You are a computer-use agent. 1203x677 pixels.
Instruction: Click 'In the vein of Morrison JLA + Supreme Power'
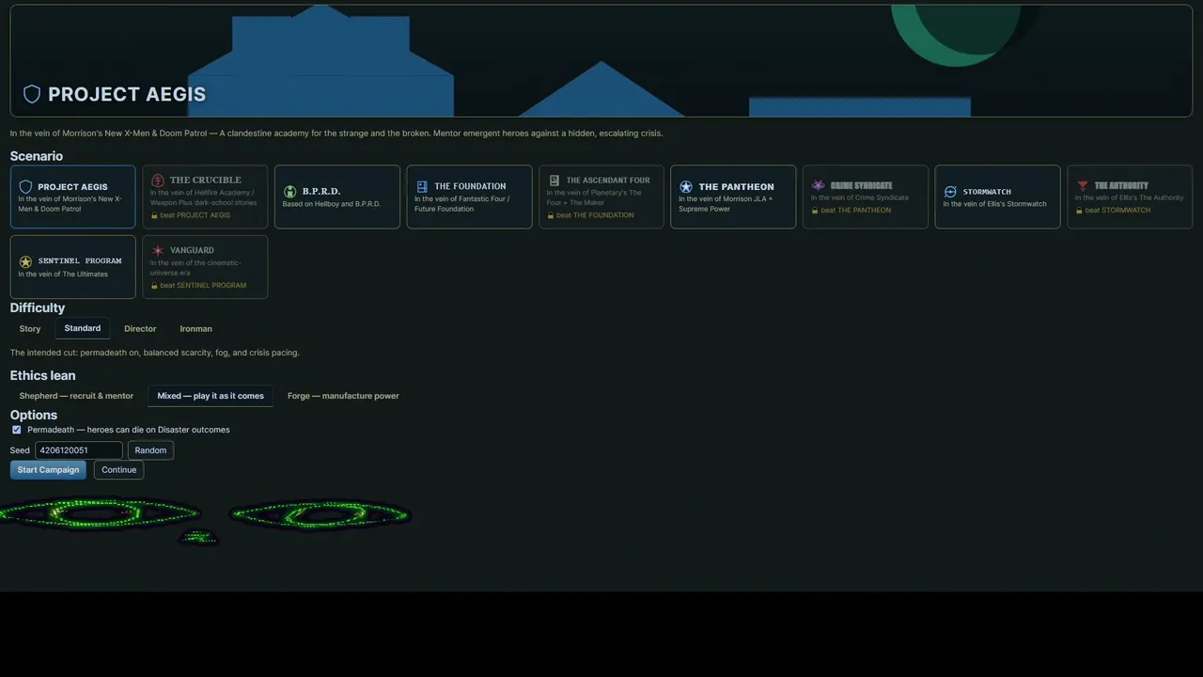coord(726,204)
